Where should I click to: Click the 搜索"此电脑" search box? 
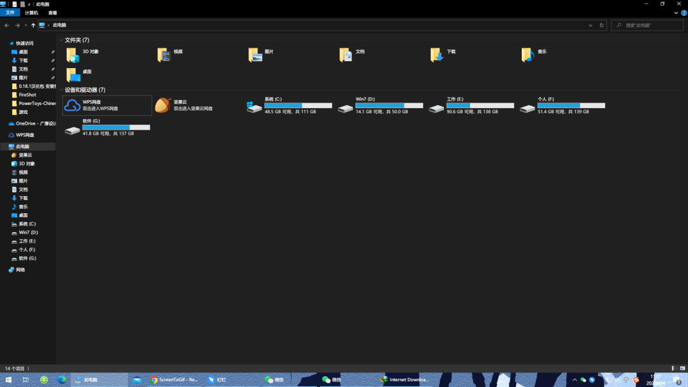click(x=648, y=25)
